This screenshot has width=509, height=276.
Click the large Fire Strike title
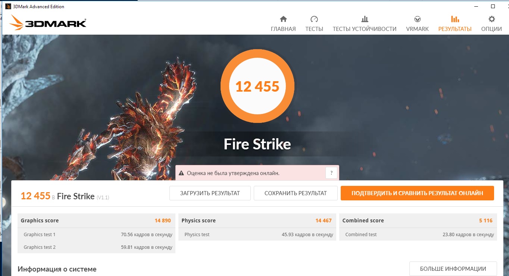257,144
